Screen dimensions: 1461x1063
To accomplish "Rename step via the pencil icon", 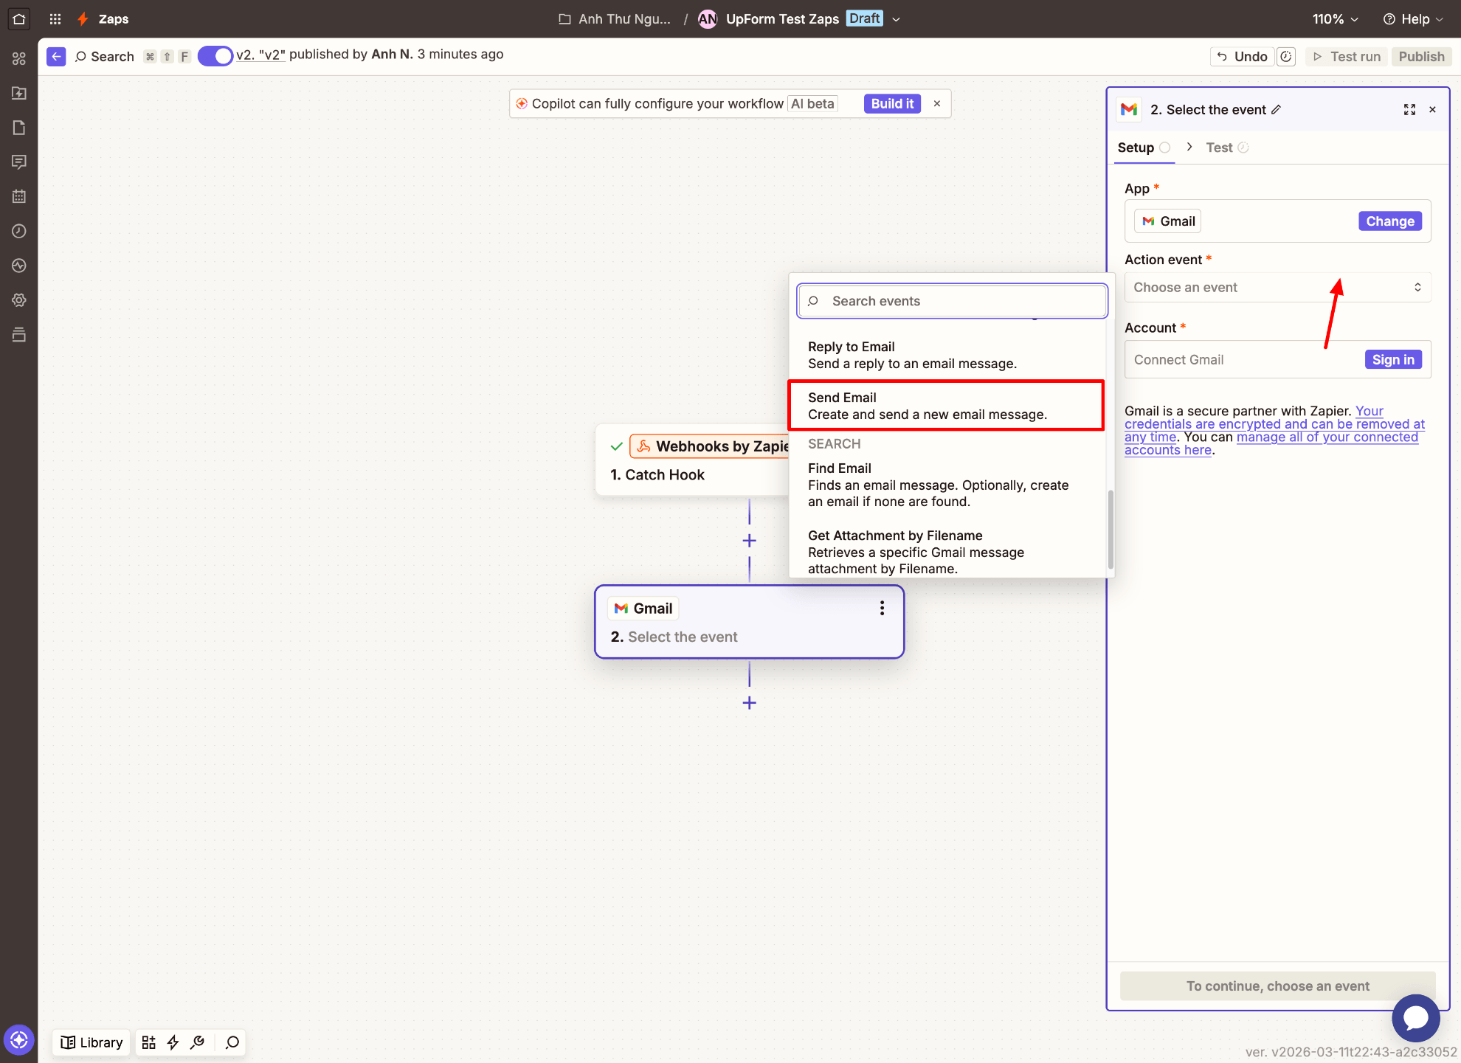I will tap(1276, 109).
